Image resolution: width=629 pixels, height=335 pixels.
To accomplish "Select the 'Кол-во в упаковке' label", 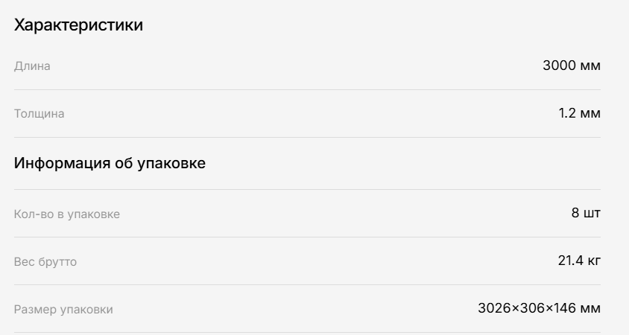I will pos(67,214).
